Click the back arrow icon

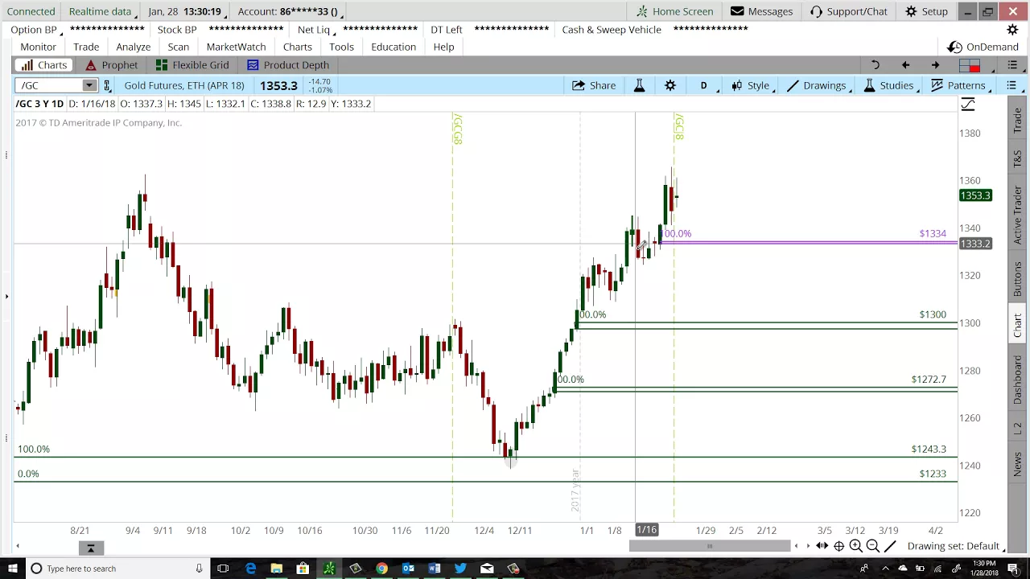click(905, 65)
